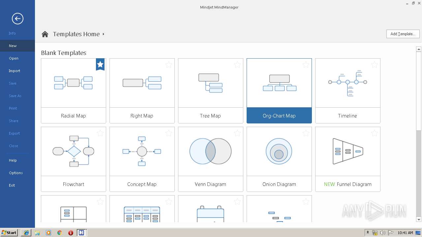The height and width of the screenshot is (237, 422).
Task: Open the file explorer taskbar icon
Action: 37,233
